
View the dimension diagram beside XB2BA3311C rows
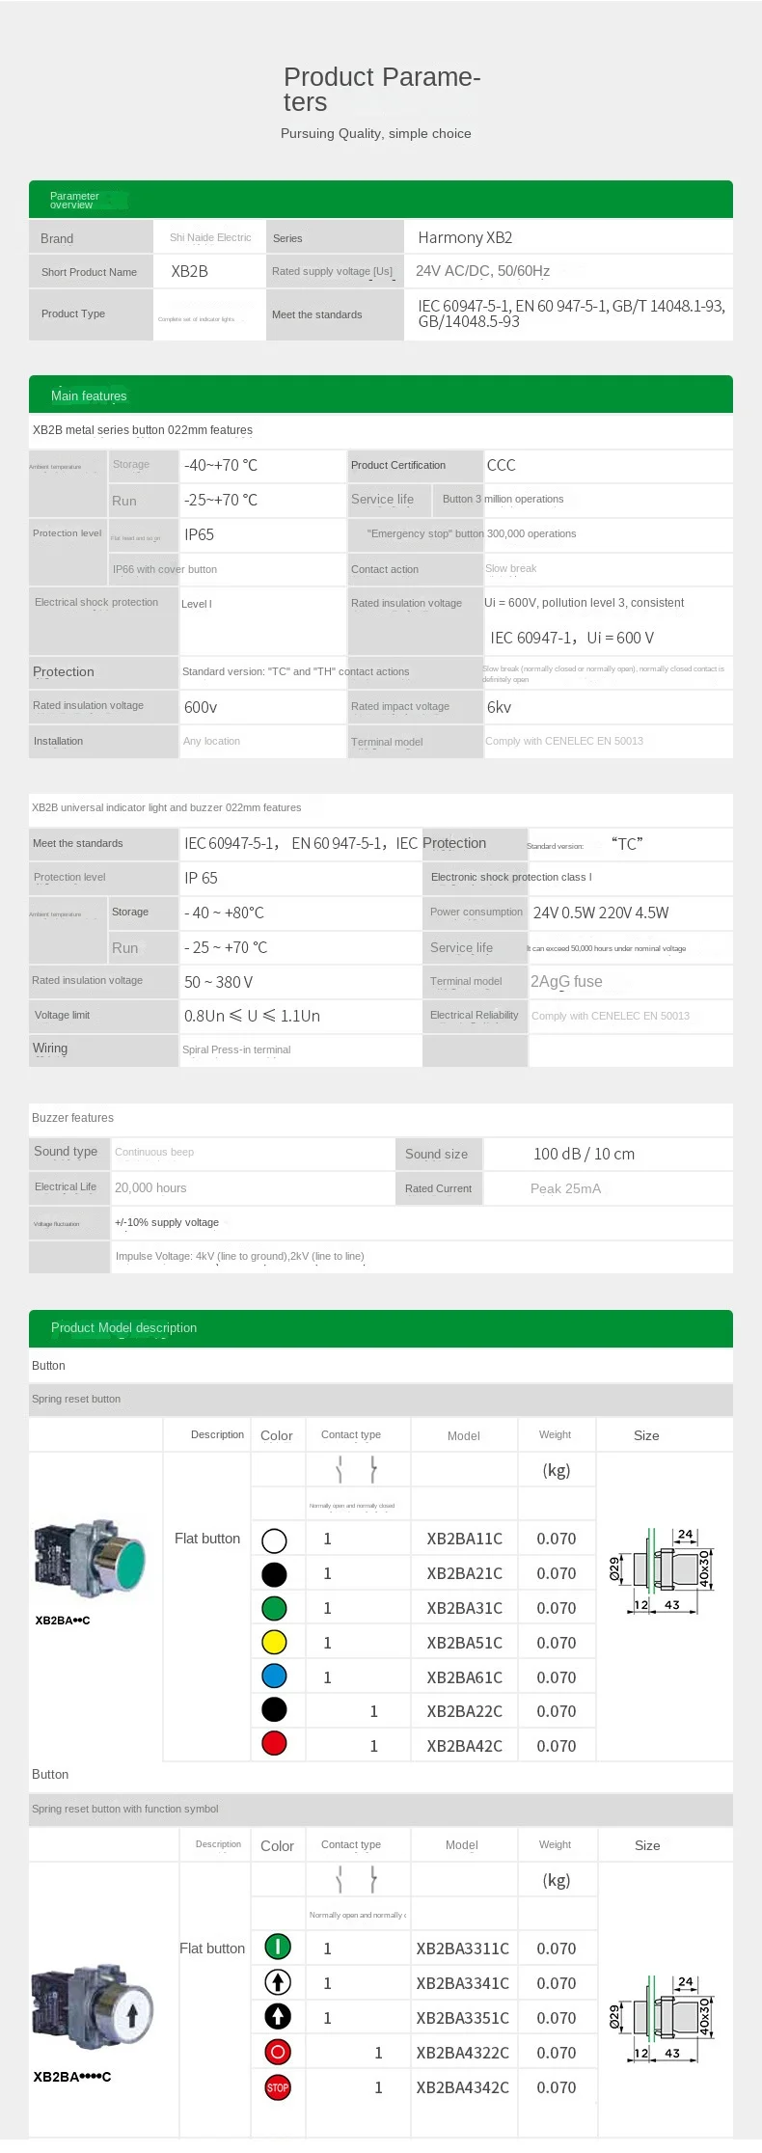(x=660, y=2017)
